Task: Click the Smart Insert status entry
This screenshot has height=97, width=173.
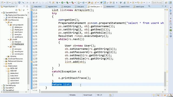Action: point(88,95)
